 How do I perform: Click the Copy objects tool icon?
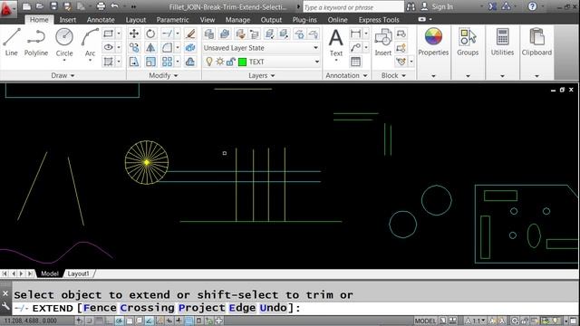click(134, 48)
